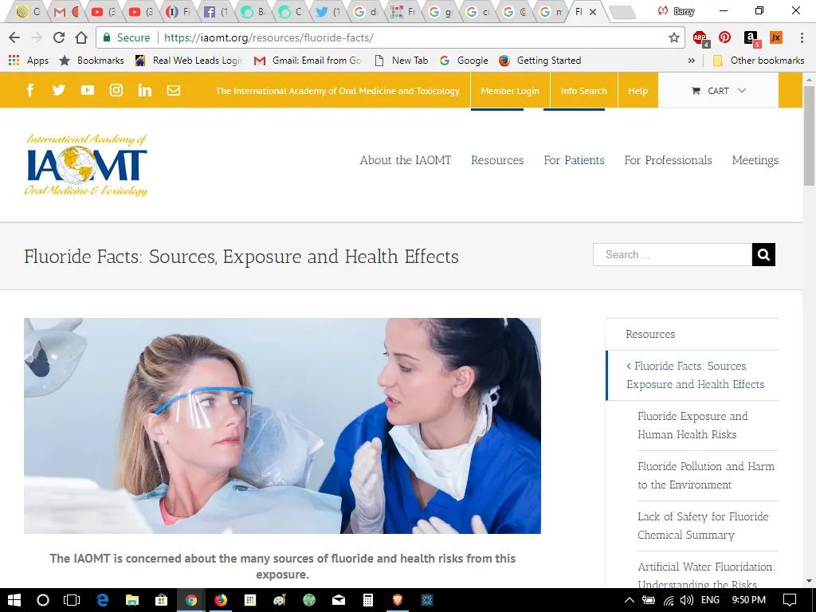Open the orange Jx extension icon
The height and width of the screenshot is (612, 816).
point(776,37)
